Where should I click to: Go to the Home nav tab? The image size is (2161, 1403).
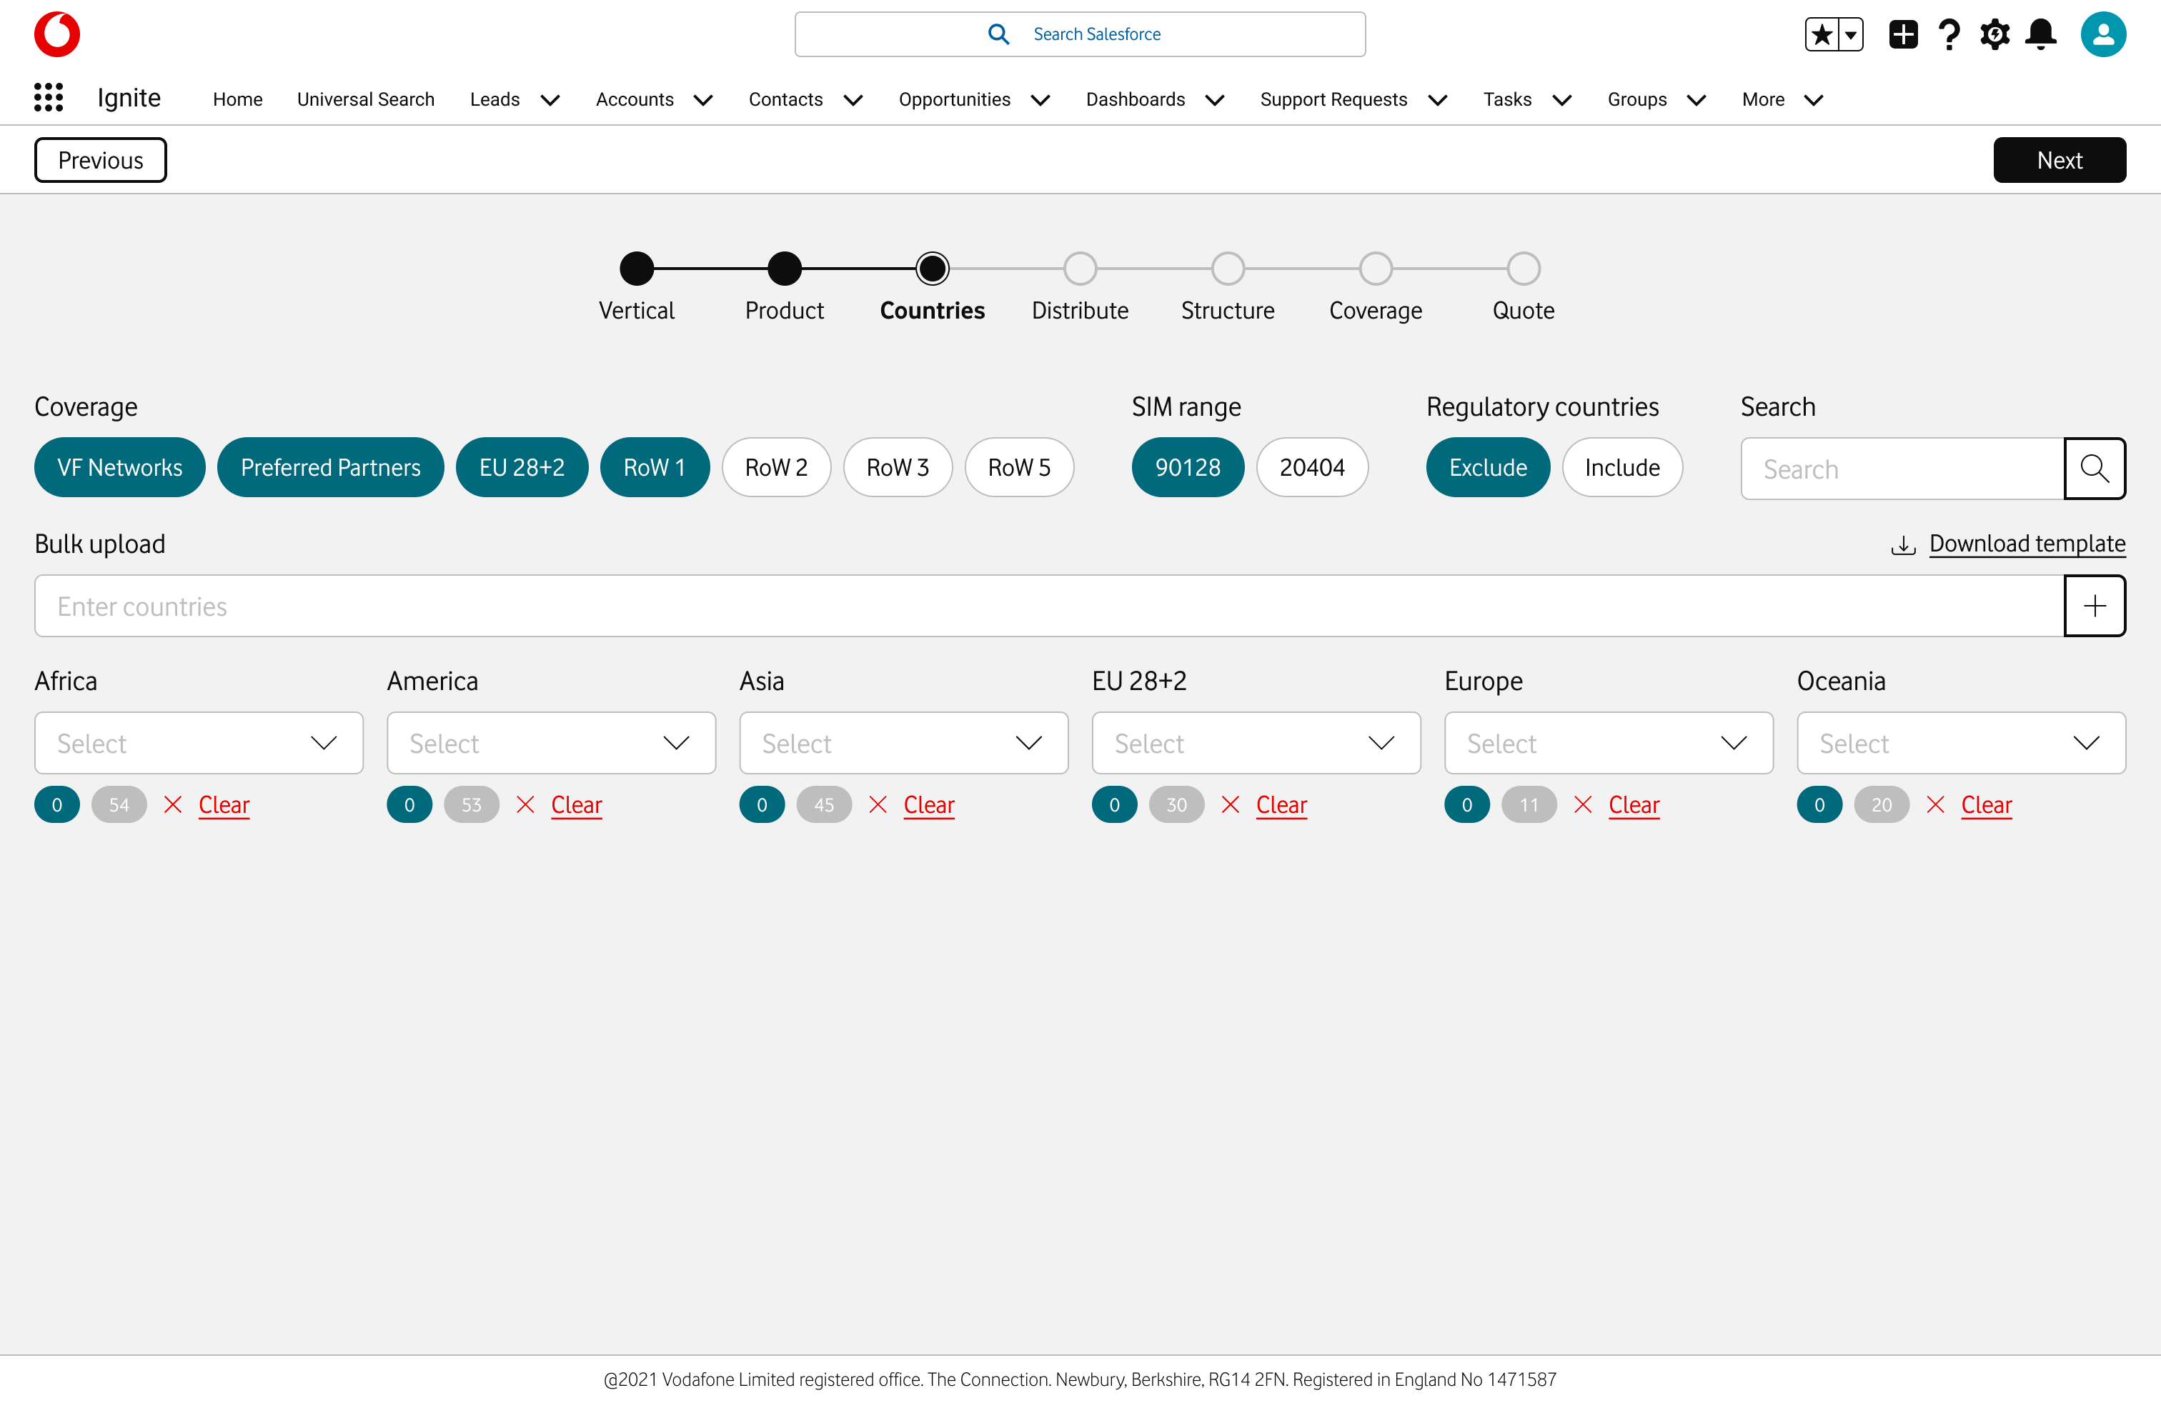pyautogui.click(x=237, y=100)
